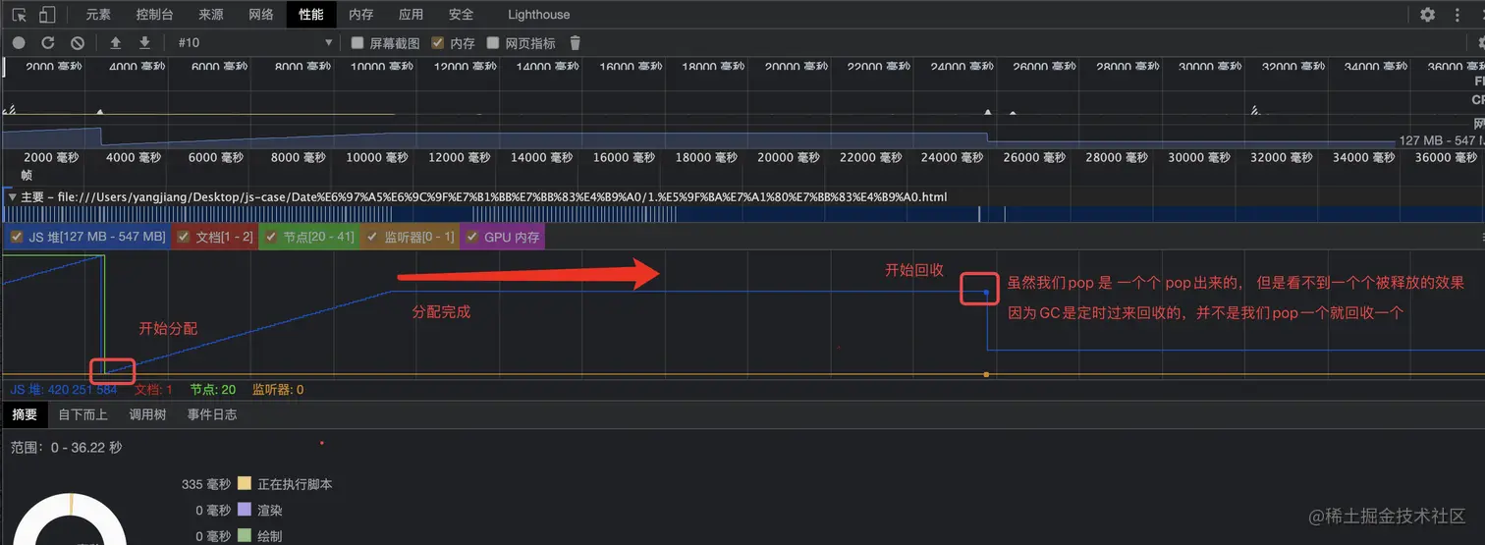The image size is (1485, 545).
Task: Load profile with upload arrow icon
Action: [x=116, y=43]
